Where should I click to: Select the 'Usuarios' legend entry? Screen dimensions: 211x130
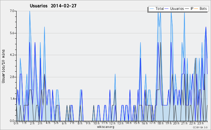tap(177, 8)
